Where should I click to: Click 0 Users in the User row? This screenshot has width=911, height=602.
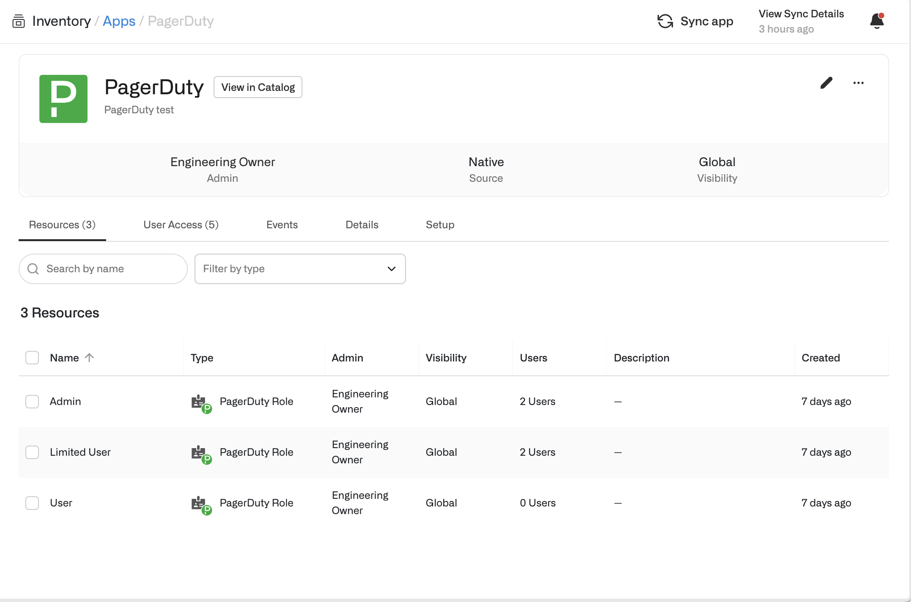point(538,503)
